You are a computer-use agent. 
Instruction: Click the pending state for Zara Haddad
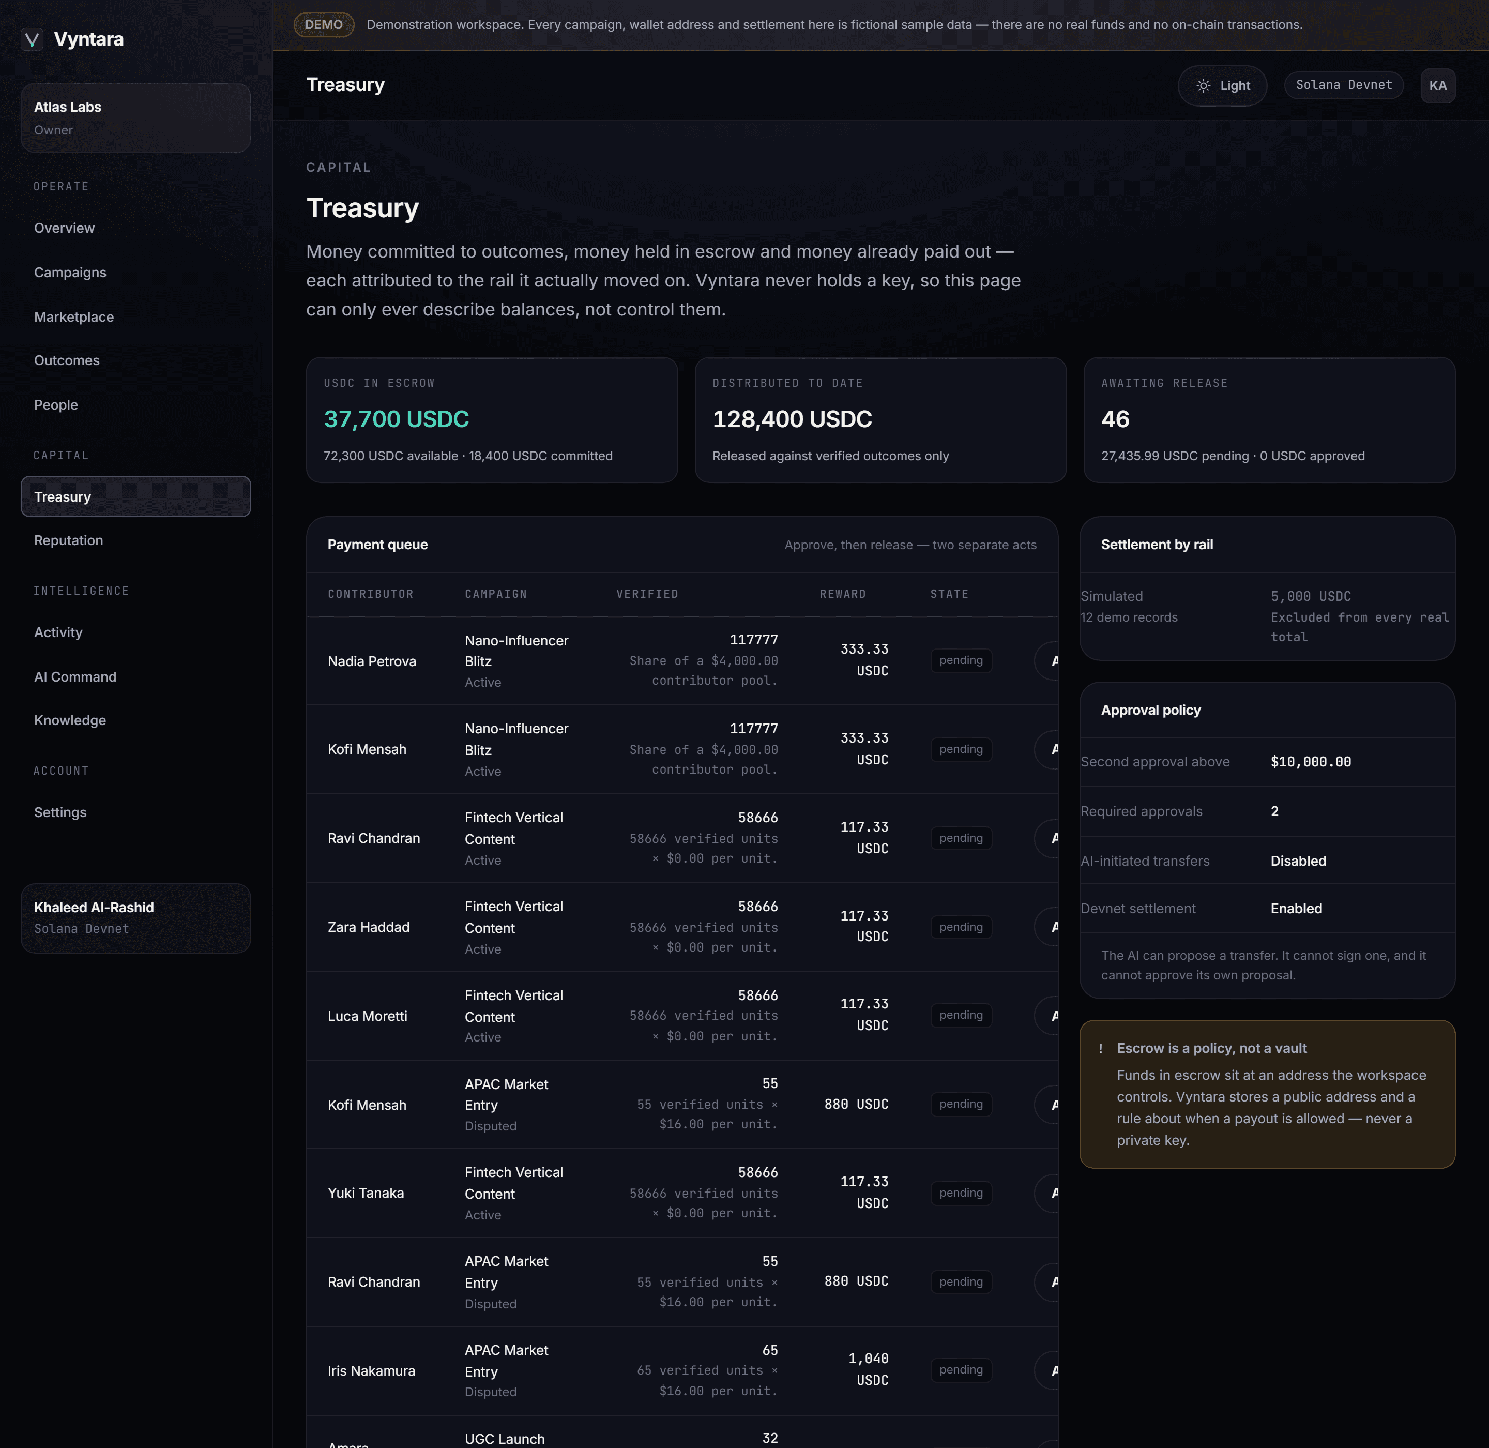click(x=961, y=927)
